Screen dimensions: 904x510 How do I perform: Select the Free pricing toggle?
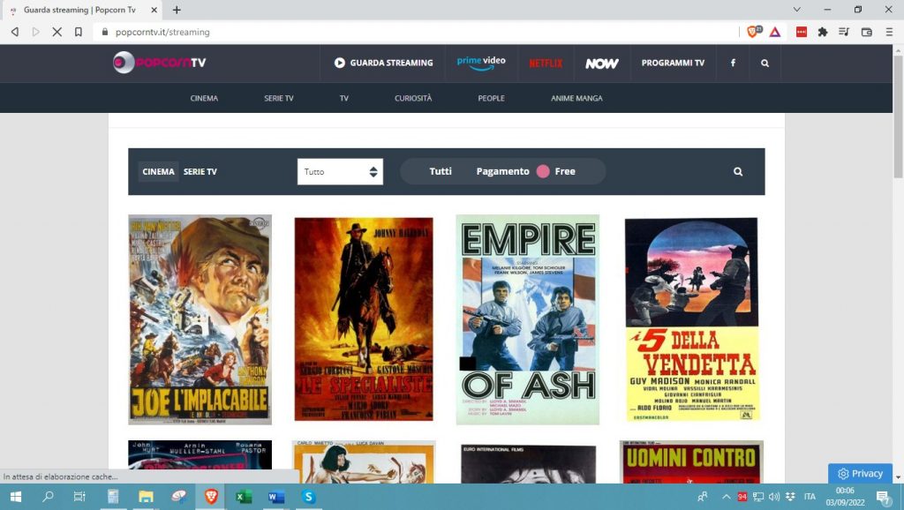(x=570, y=171)
